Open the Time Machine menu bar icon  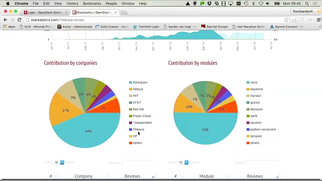246,4
